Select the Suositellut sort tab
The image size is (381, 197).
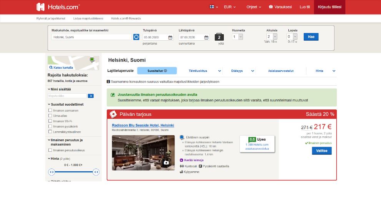click(x=157, y=71)
